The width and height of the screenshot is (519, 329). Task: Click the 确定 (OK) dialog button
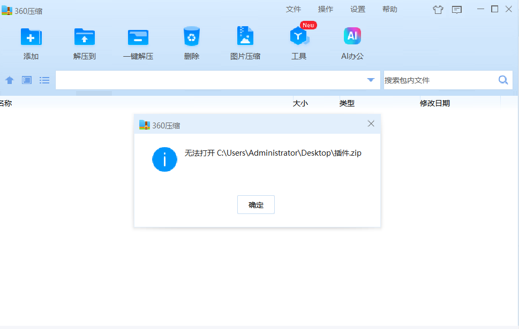click(x=255, y=204)
